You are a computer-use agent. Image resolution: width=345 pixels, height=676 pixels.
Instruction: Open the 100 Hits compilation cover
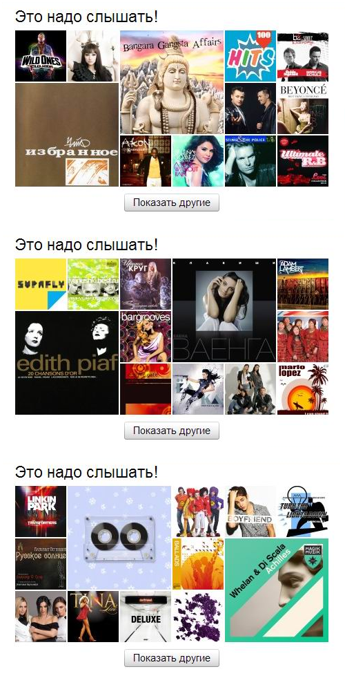250,56
